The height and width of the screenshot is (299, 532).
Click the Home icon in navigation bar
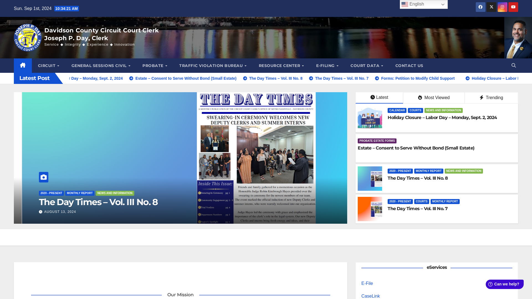point(23,66)
